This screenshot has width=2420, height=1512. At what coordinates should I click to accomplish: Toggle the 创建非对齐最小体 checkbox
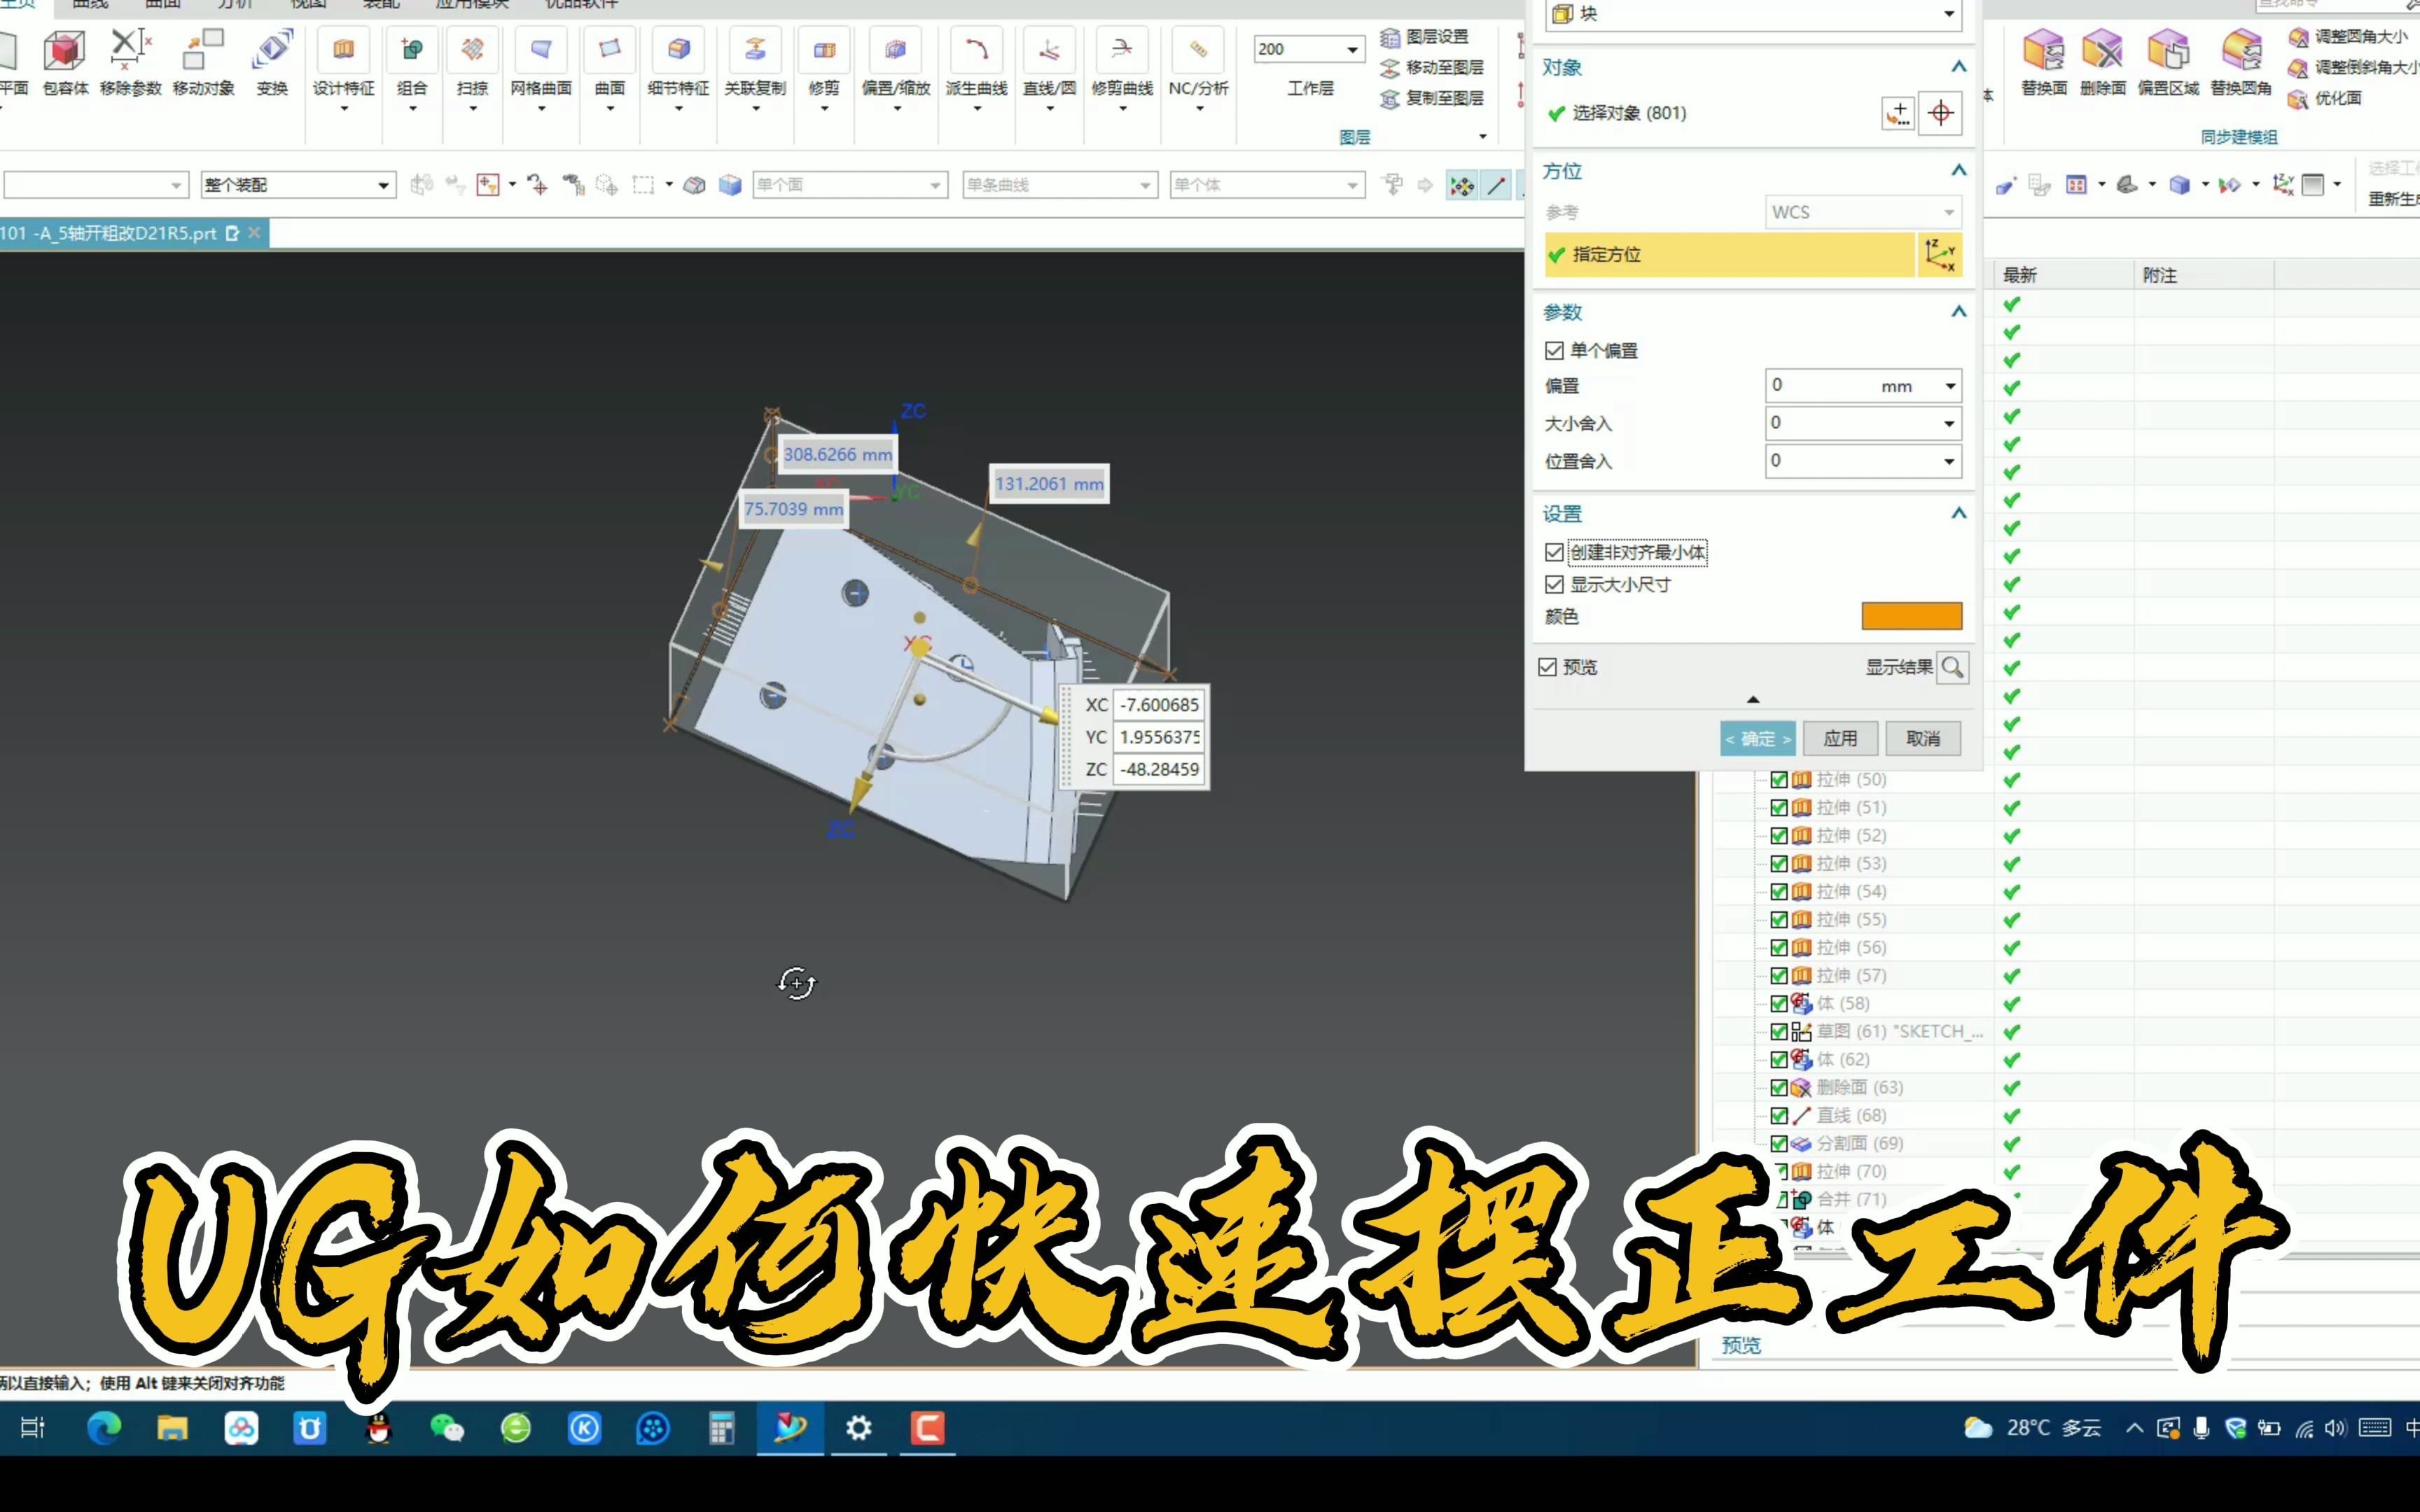click(x=1554, y=553)
